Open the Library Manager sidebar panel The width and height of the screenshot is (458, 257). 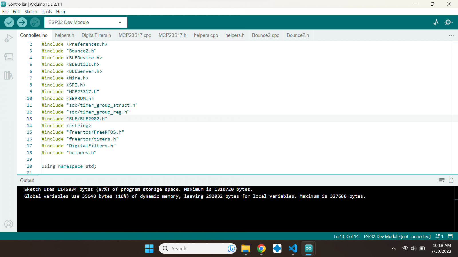point(9,75)
